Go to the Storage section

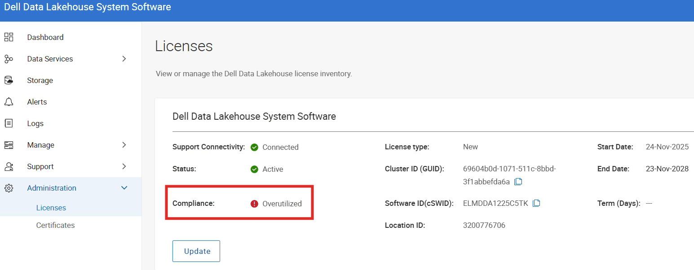coord(40,80)
